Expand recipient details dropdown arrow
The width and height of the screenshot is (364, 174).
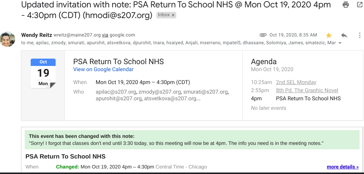click(340, 43)
